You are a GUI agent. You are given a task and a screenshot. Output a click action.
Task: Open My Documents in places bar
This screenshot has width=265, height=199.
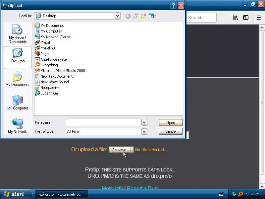(18, 79)
